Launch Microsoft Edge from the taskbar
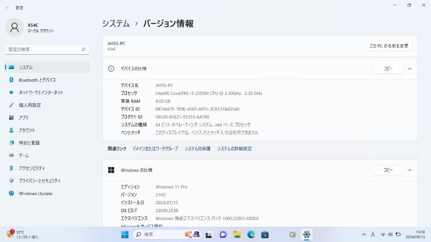 [251, 234]
